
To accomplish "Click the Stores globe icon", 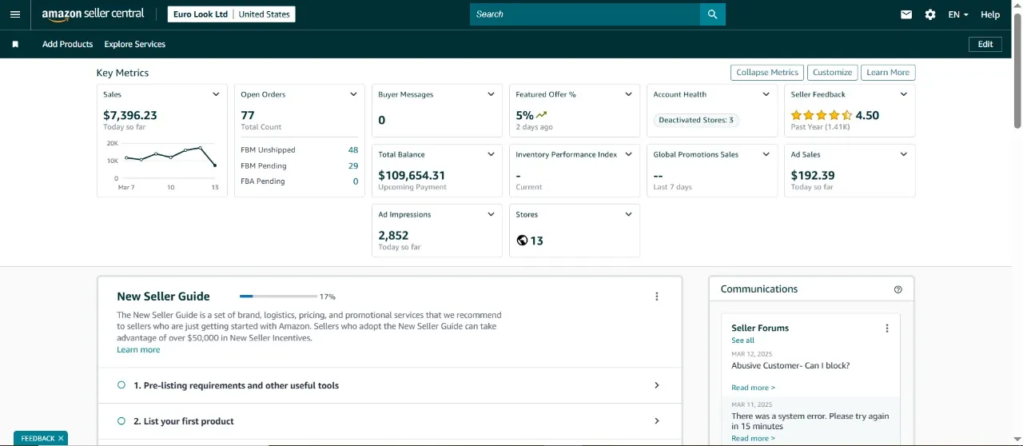I will 522,241.
